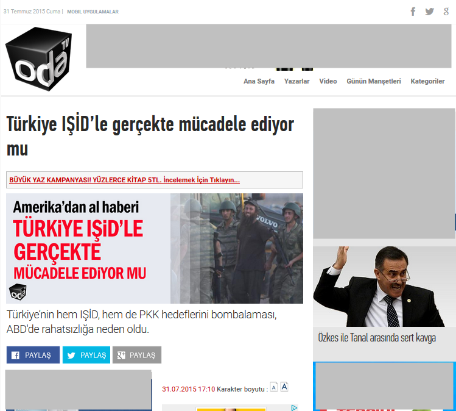456x411 pixels.
Task: Click the Mobil Uygulamalar link
Action: [x=93, y=12]
